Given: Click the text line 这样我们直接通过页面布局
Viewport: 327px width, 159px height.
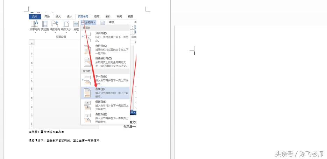Looking at the screenshot, I should point(46,132).
